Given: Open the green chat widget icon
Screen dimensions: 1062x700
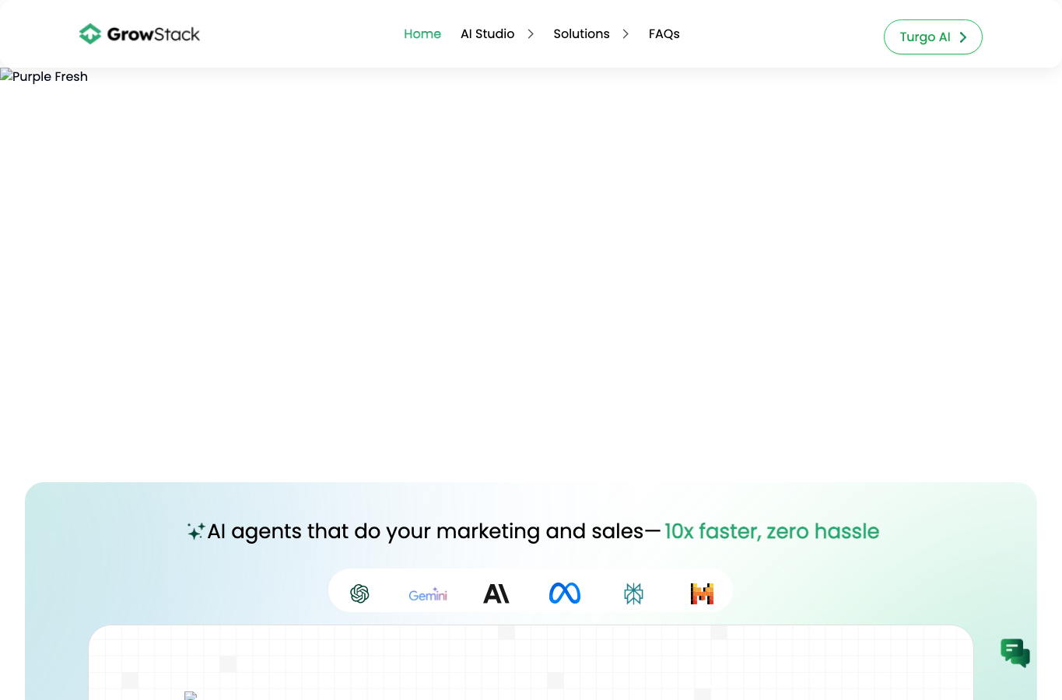Looking at the screenshot, I should (1015, 653).
